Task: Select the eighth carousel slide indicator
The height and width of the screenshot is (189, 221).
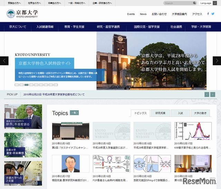Action: click(51, 85)
